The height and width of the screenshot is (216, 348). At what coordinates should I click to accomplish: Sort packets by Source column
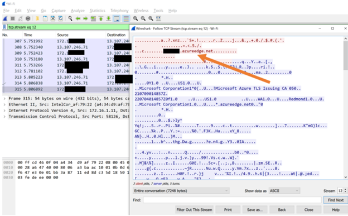point(62,35)
